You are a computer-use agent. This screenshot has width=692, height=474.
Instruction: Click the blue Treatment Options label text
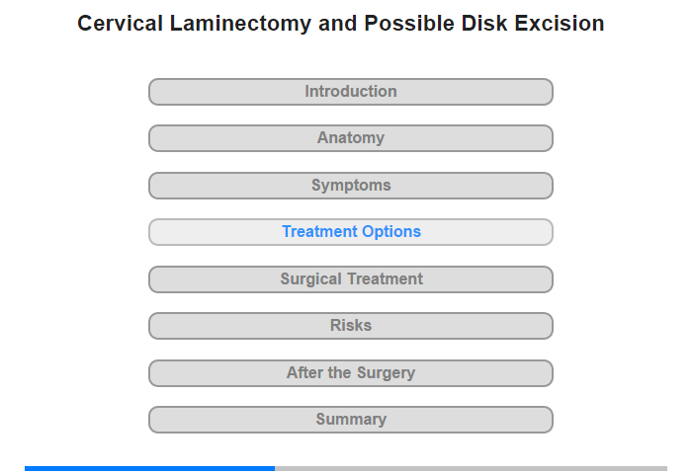pos(351,231)
